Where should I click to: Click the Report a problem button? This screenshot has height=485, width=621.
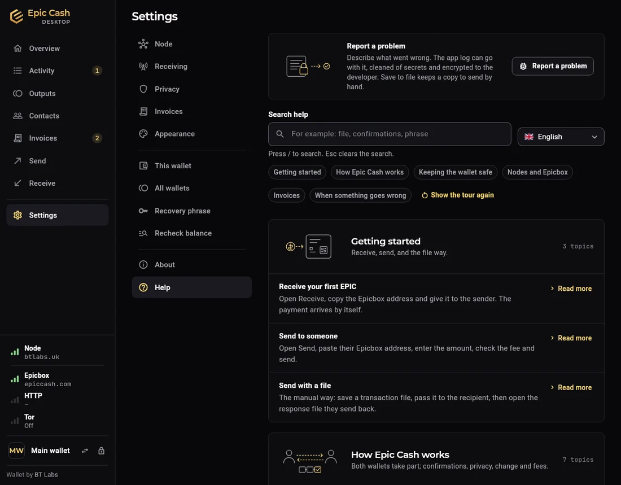pyautogui.click(x=553, y=66)
